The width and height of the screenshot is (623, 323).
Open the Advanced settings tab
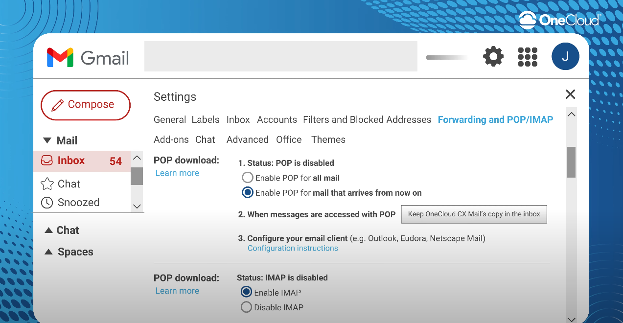pyautogui.click(x=248, y=140)
